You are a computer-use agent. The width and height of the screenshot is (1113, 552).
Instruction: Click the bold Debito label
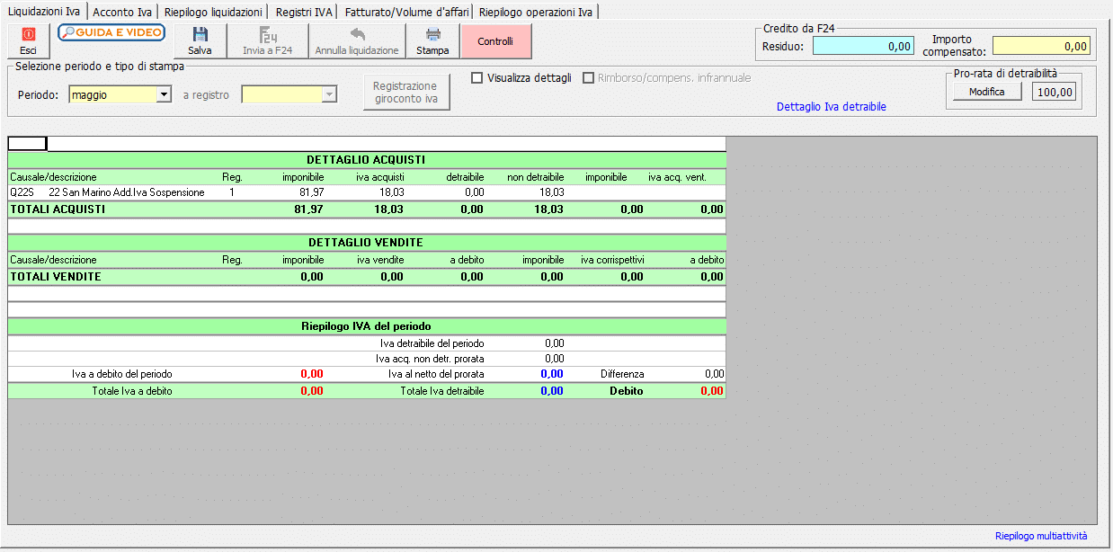[627, 391]
